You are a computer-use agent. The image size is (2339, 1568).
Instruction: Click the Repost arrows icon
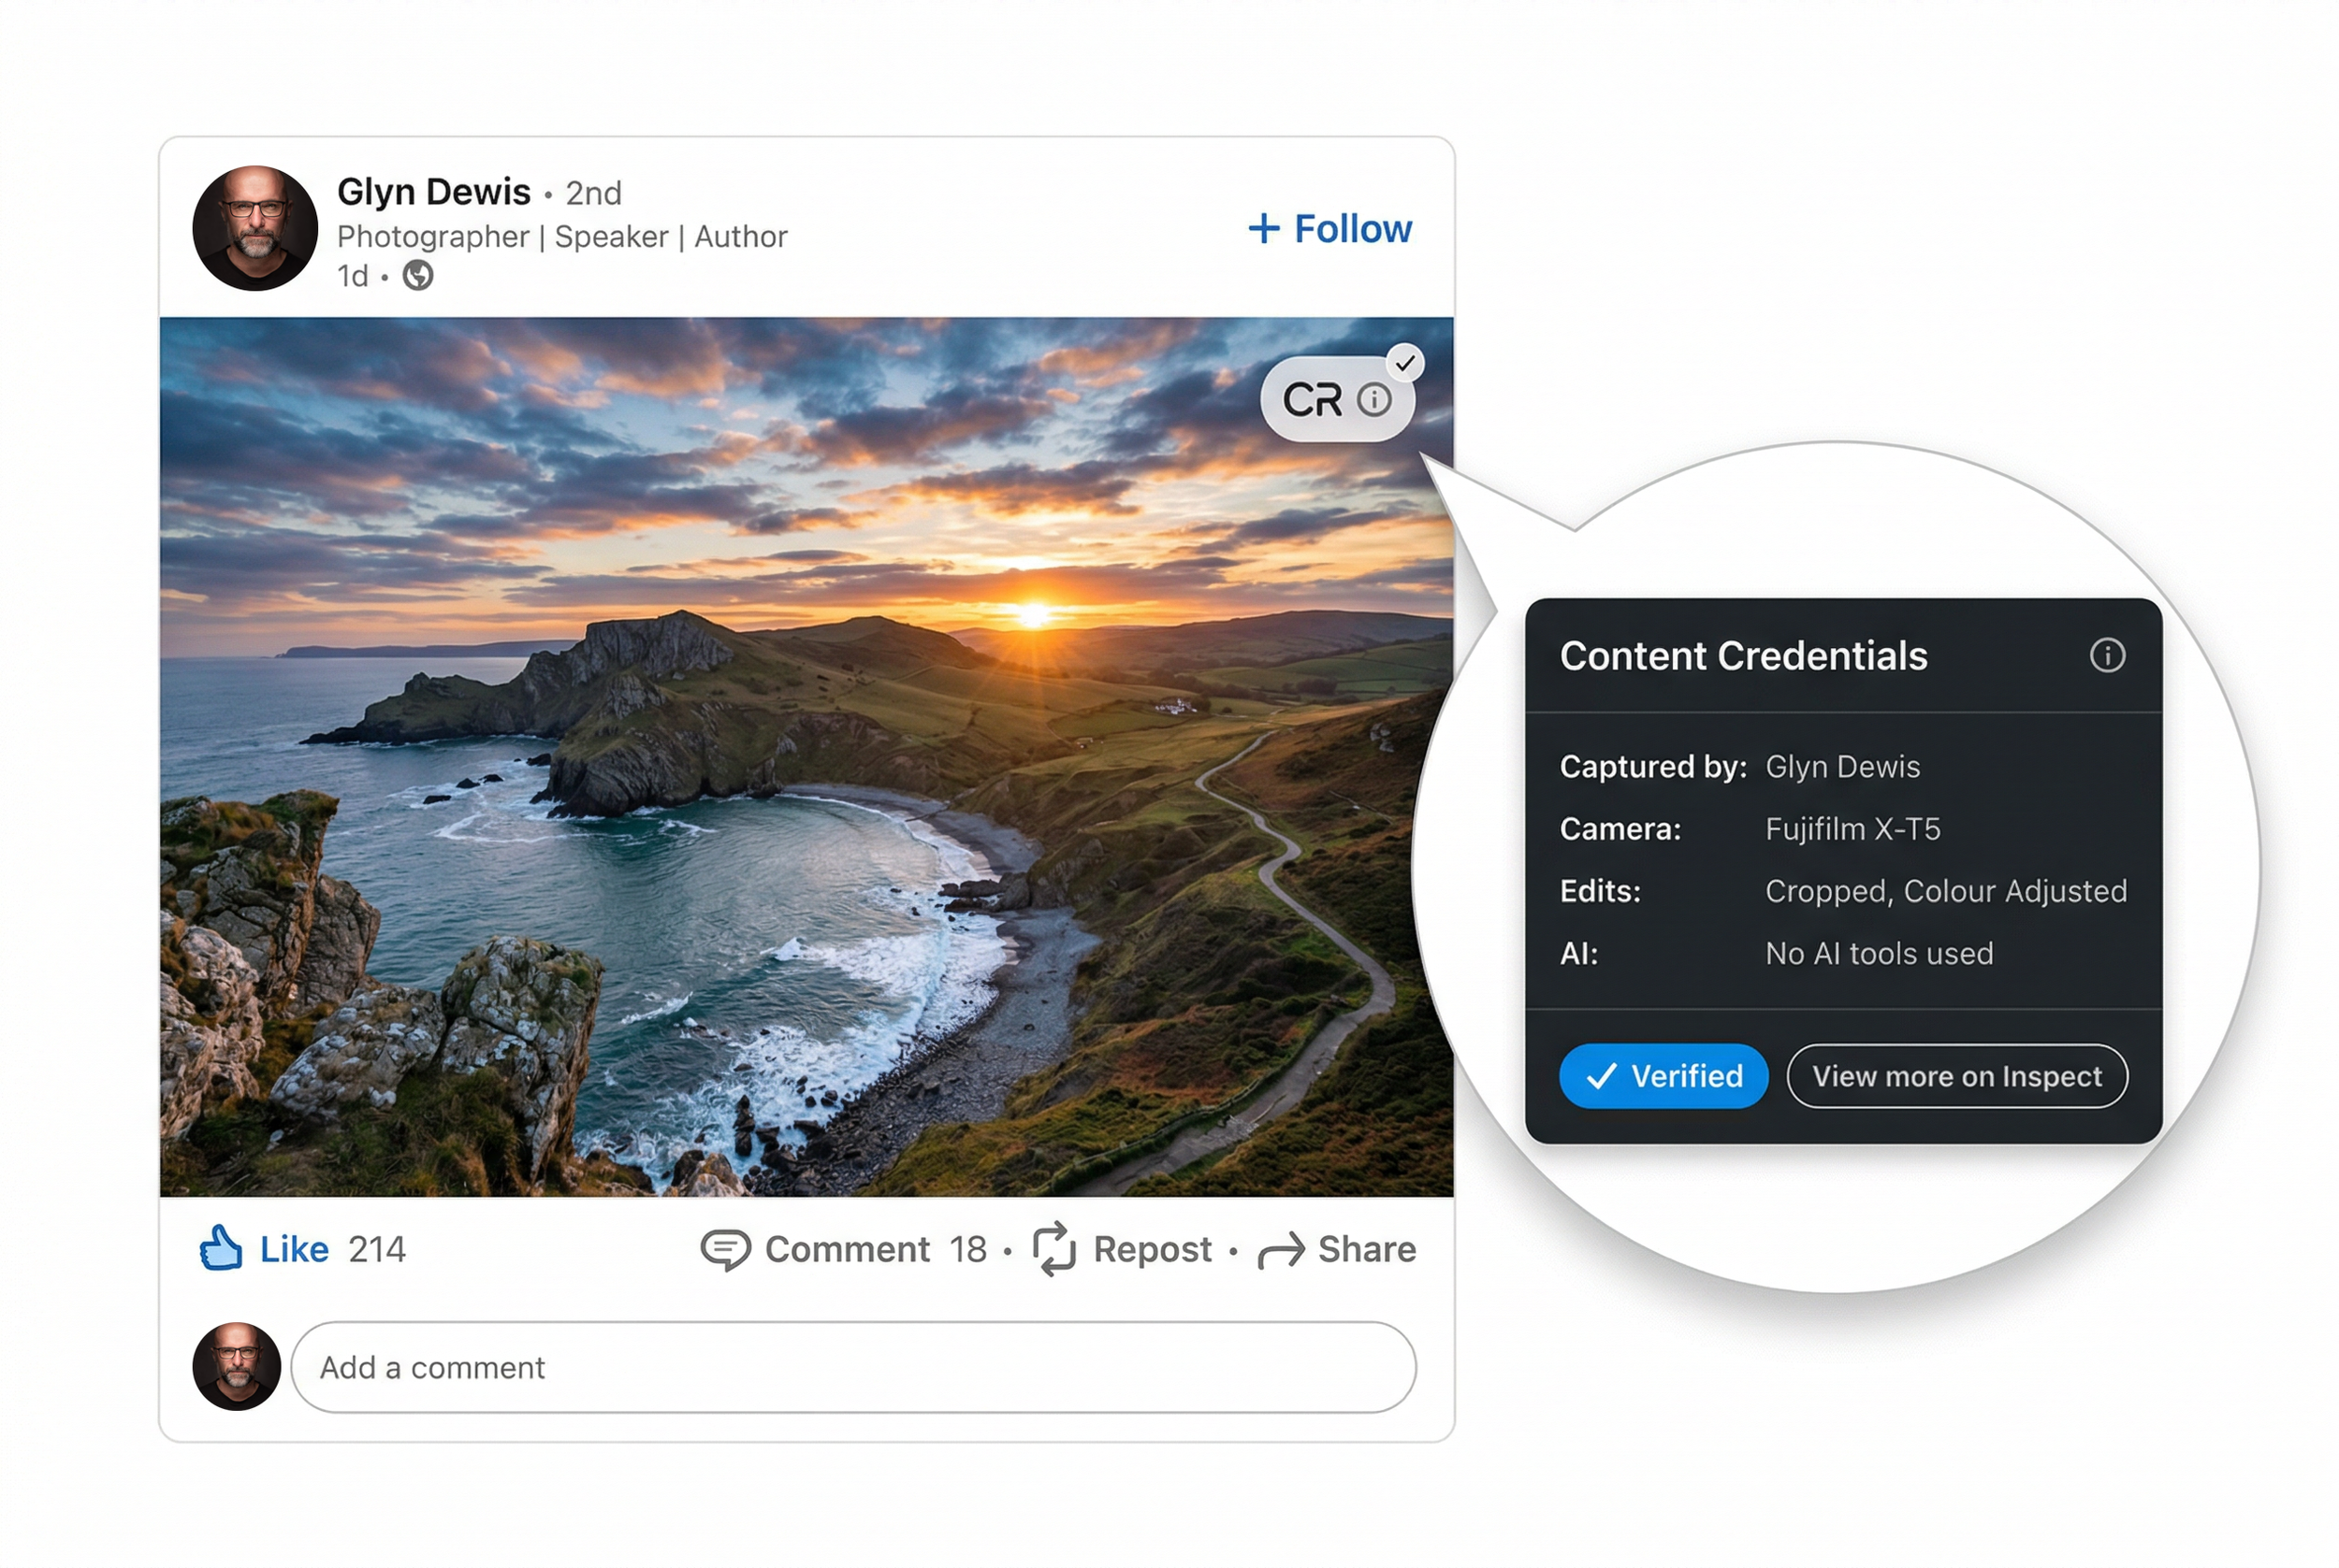(1053, 1248)
